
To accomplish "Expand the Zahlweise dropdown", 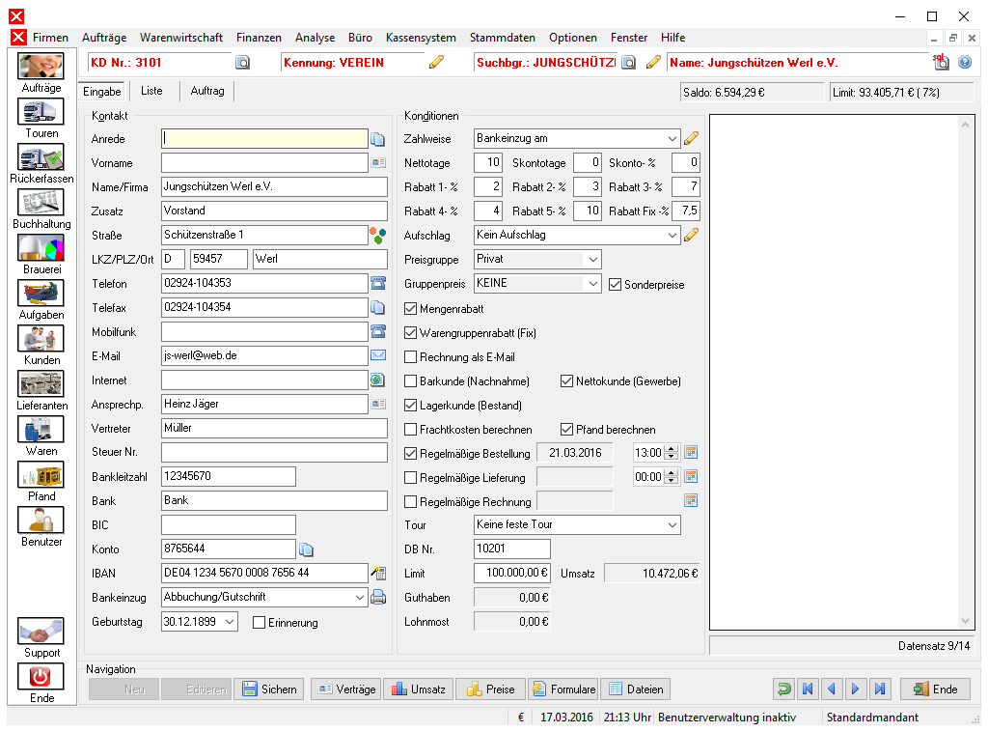I will pos(672,138).
